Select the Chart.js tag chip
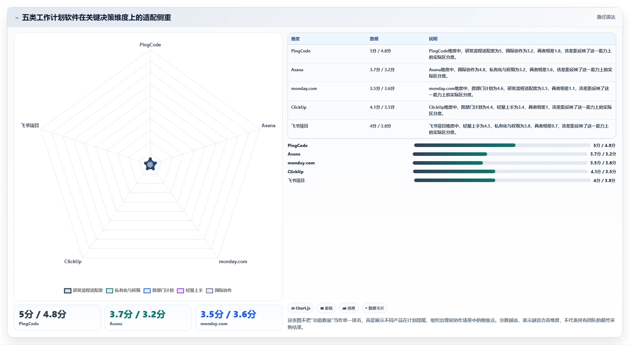Image resolution: width=630 pixels, height=345 pixels. click(x=301, y=308)
